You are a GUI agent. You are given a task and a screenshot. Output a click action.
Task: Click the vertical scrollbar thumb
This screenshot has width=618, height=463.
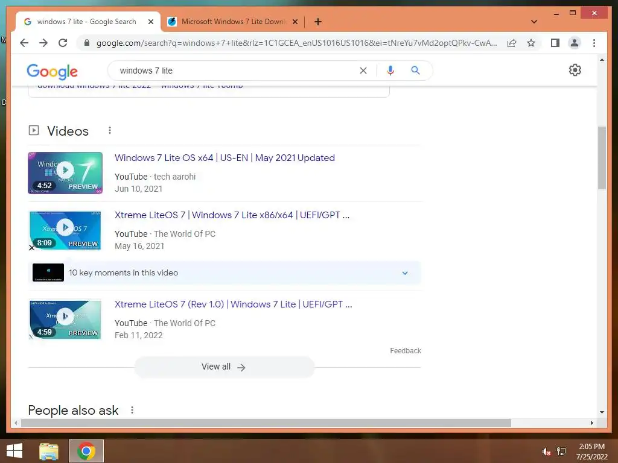point(602,158)
